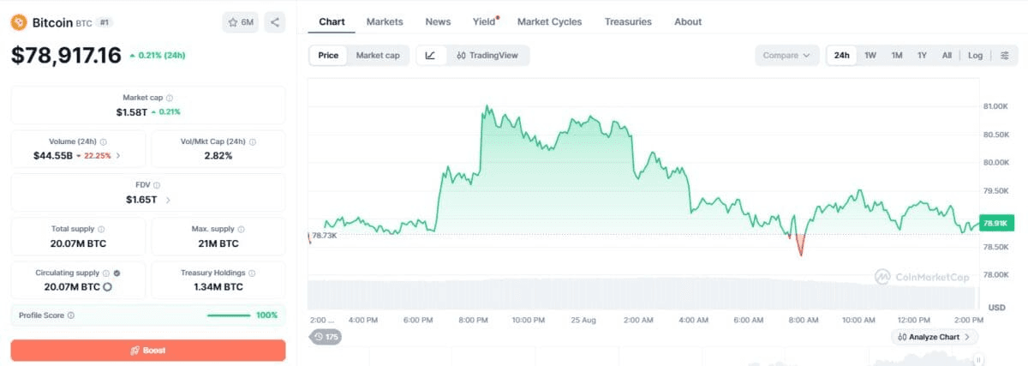Select 1M time range
Image resolution: width=1028 pixels, height=366 pixels.
coord(897,55)
